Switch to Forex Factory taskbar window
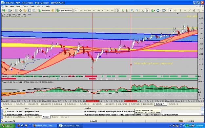Viewport: 205px width, 128px height. 45,126
